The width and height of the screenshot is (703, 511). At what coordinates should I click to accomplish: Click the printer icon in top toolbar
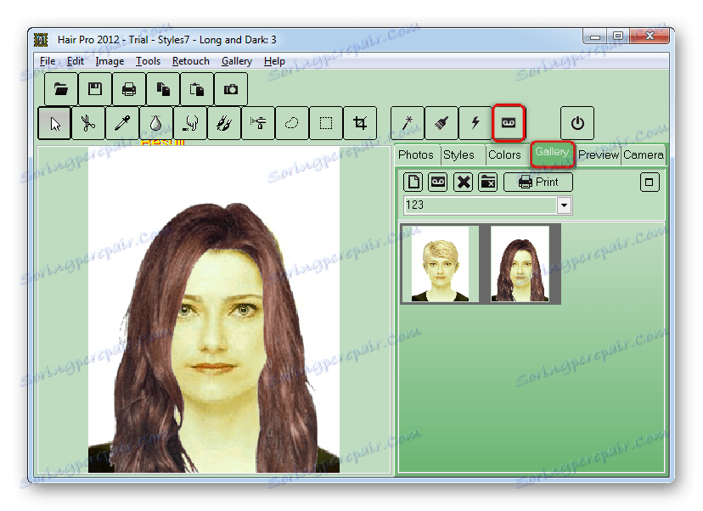click(129, 89)
